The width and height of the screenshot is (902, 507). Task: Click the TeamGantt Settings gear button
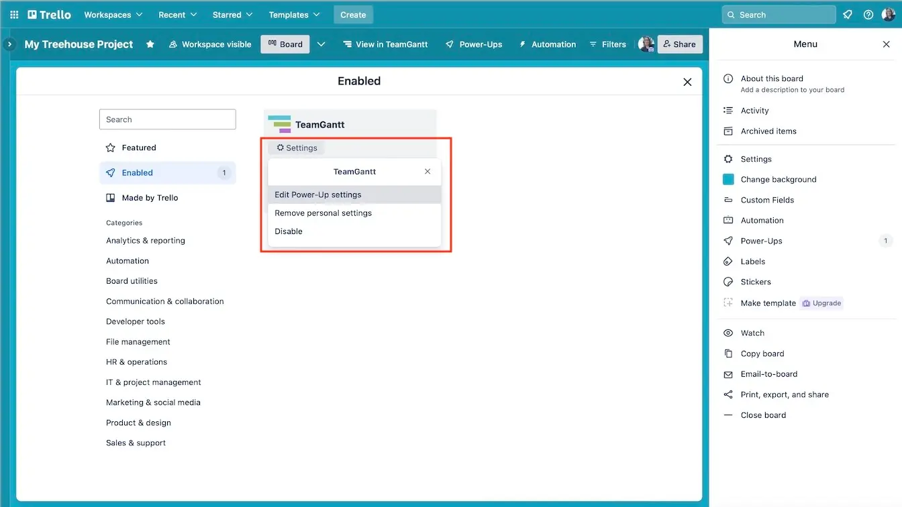tap(297, 148)
